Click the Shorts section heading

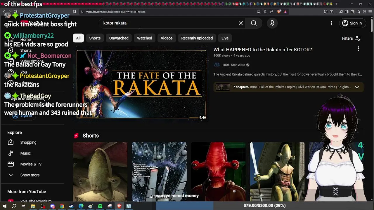click(91, 136)
